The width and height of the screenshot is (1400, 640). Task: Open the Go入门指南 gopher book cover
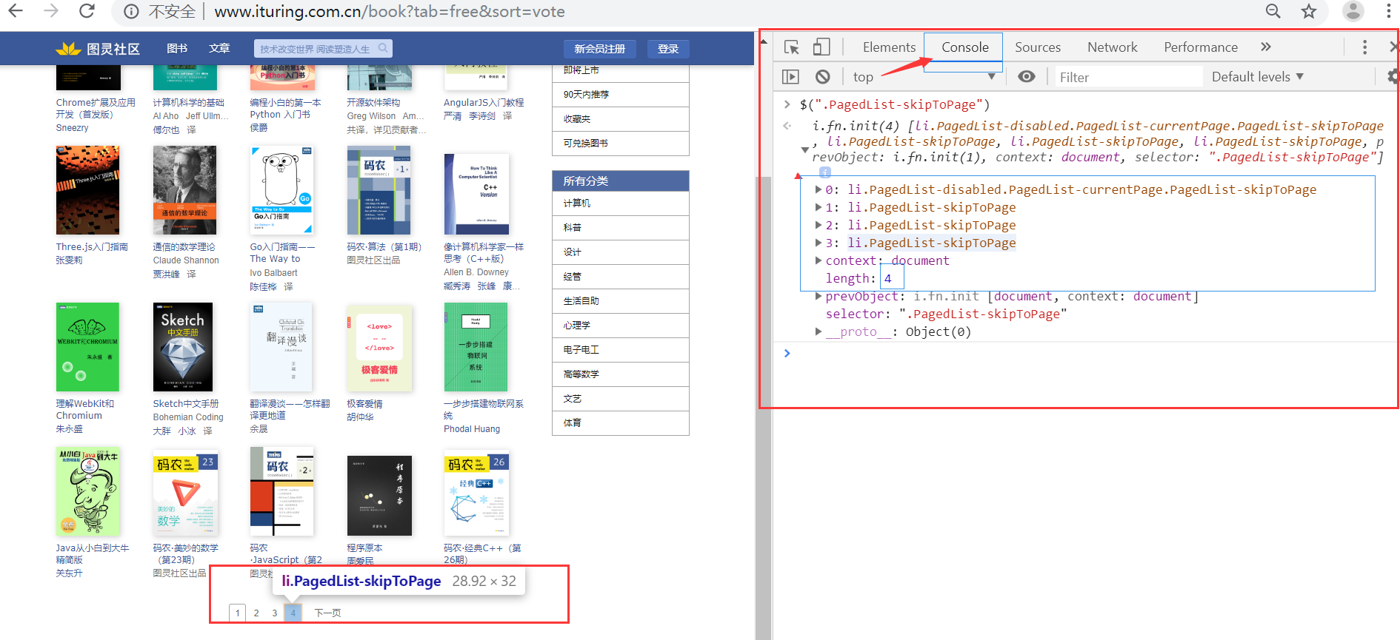[281, 190]
